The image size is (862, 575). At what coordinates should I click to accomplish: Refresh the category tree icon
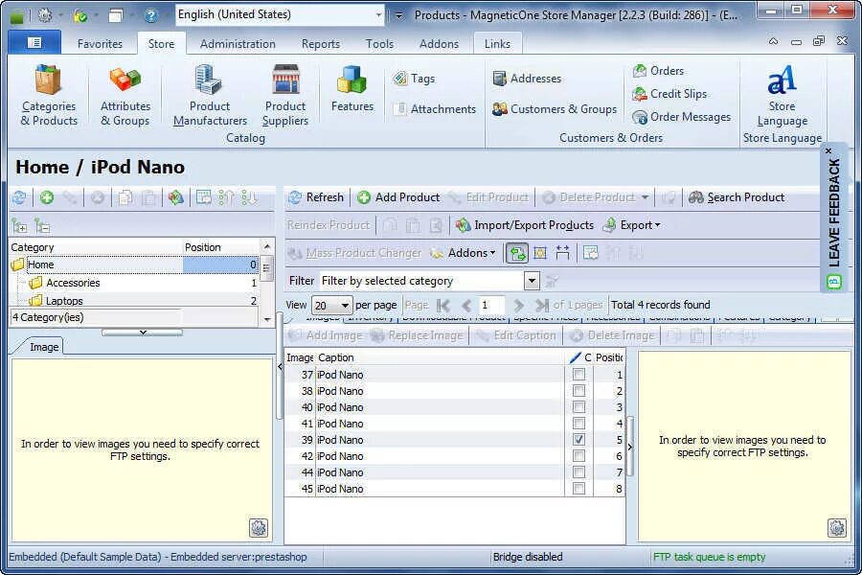click(20, 197)
